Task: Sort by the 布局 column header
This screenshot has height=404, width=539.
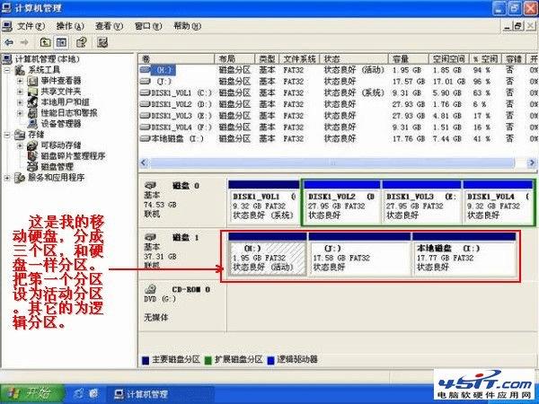Action: tap(234, 58)
